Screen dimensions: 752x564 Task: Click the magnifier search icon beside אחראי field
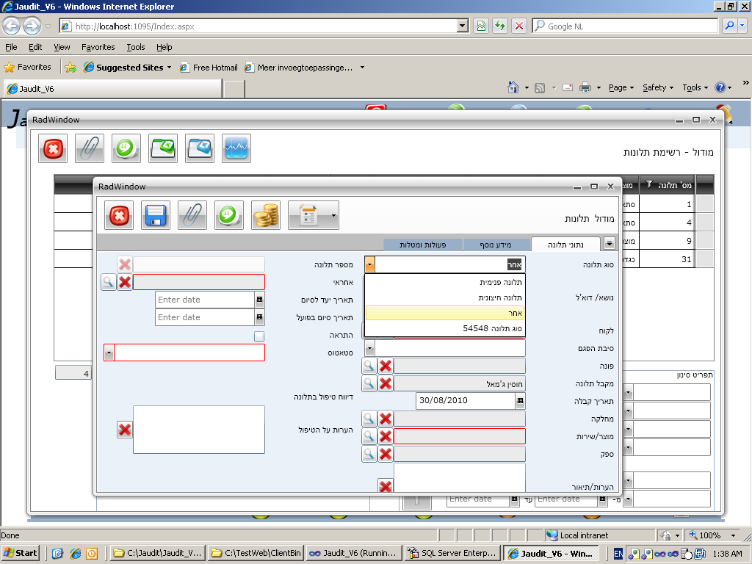[109, 282]
